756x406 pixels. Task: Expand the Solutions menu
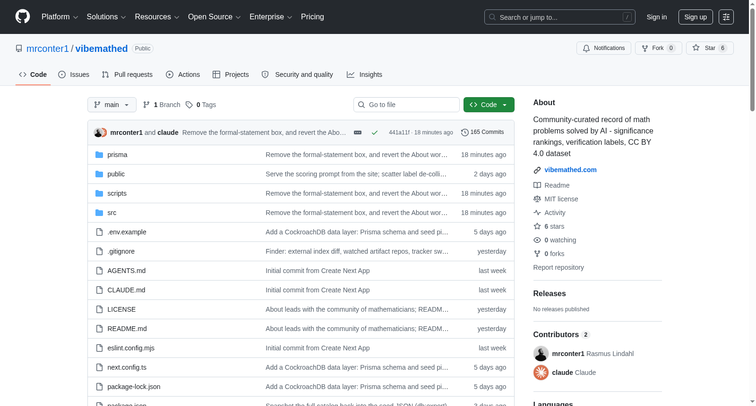click(106, 17)
